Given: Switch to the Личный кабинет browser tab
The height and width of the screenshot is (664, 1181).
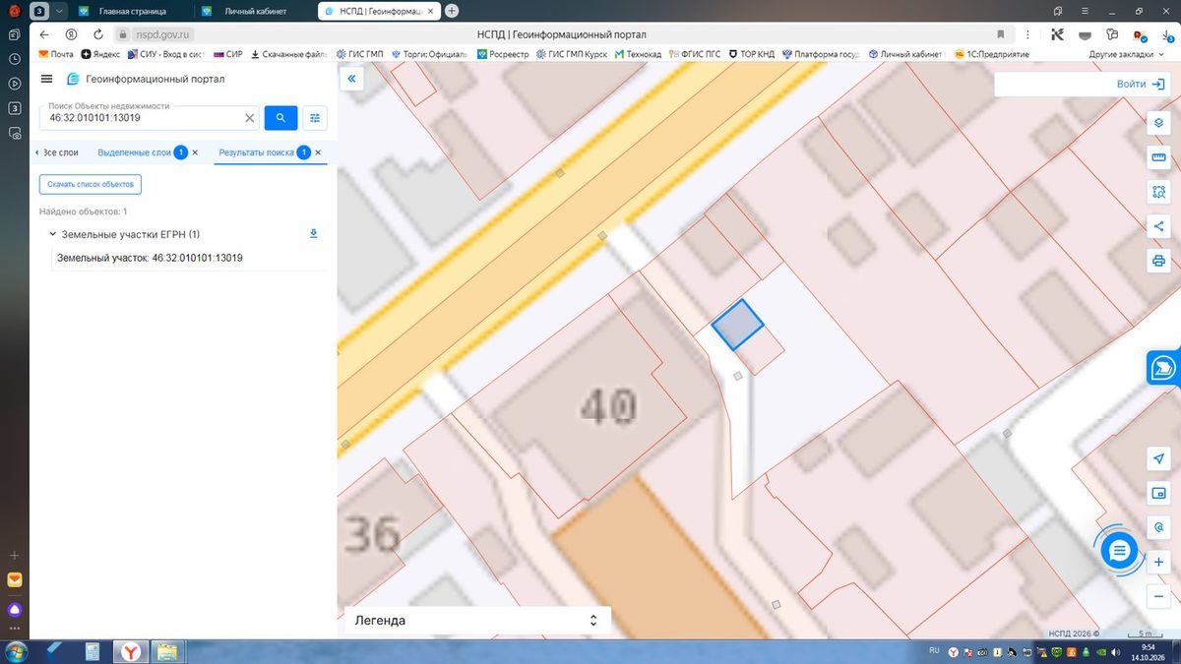Looking at the screenshot, I should coord(254,11).
